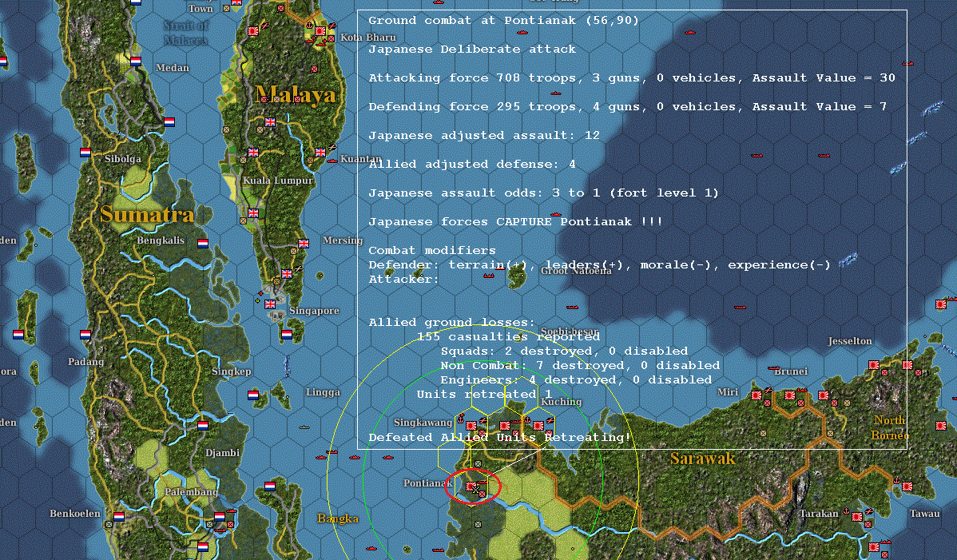
Task: Click the 'Combat modifiers' heading
Action: tap(432, 250)
